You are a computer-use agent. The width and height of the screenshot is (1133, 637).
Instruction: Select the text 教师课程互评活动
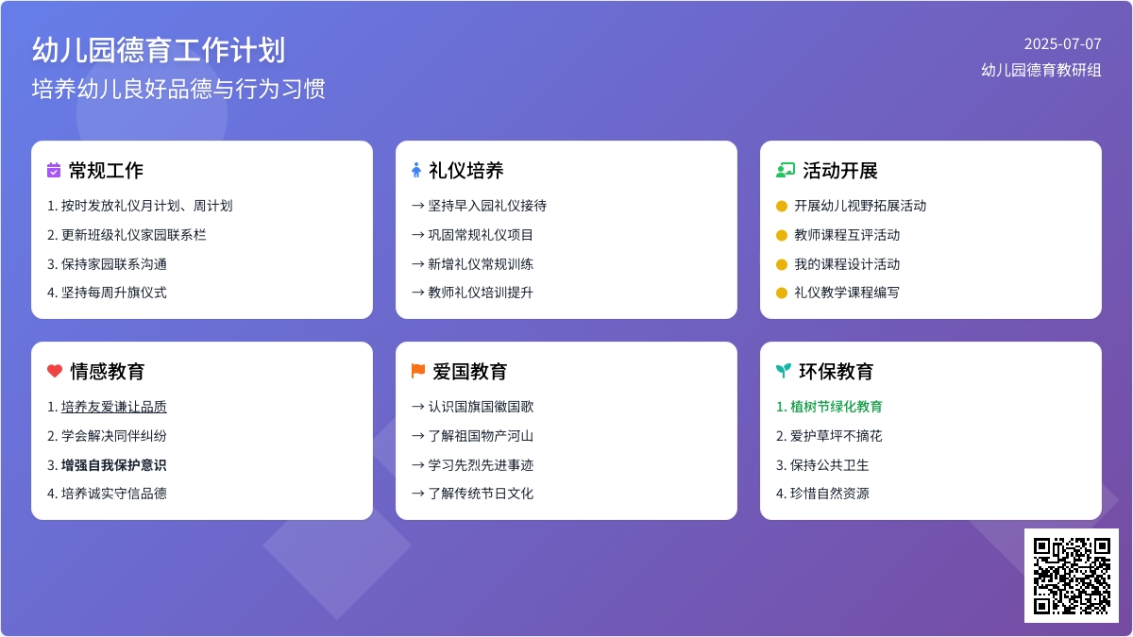[x=847, y=235]
